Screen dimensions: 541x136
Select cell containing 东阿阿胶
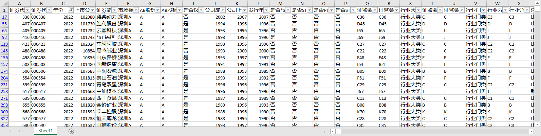click(107, 44)
